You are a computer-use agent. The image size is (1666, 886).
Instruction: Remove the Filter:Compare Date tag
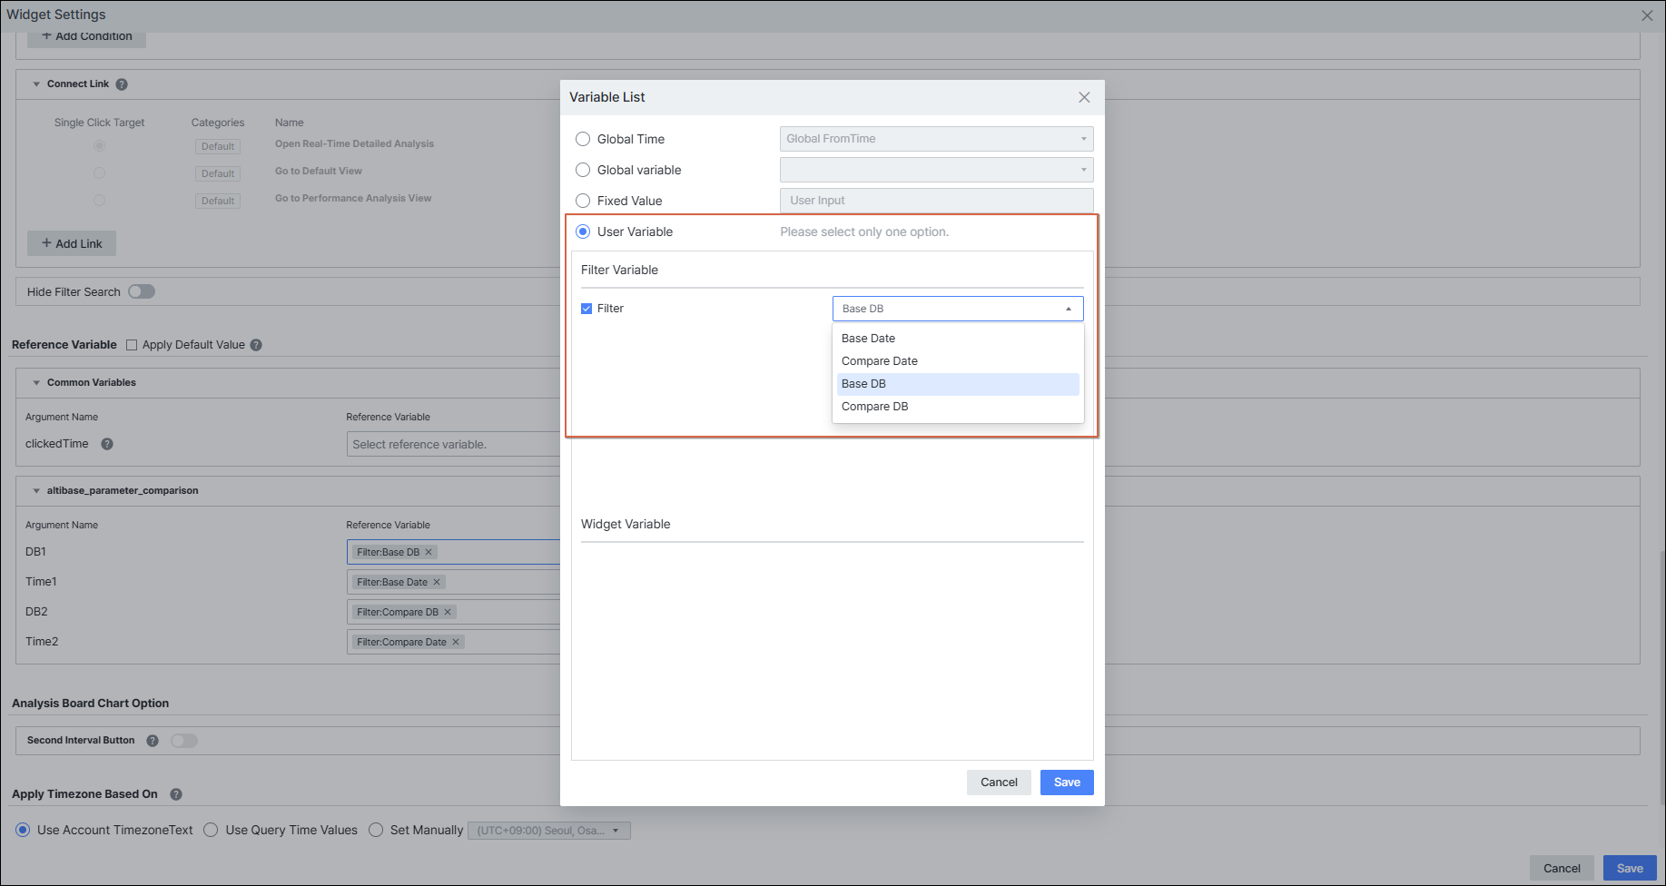[x=456, y=642]
